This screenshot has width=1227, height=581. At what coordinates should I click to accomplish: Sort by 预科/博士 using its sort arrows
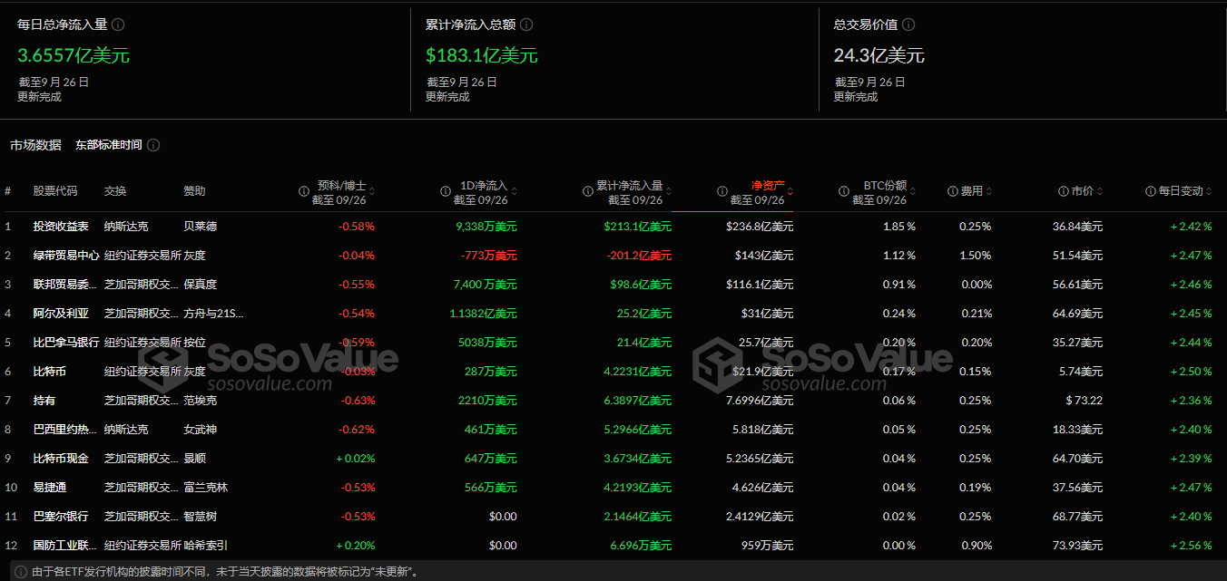(372, 191)
